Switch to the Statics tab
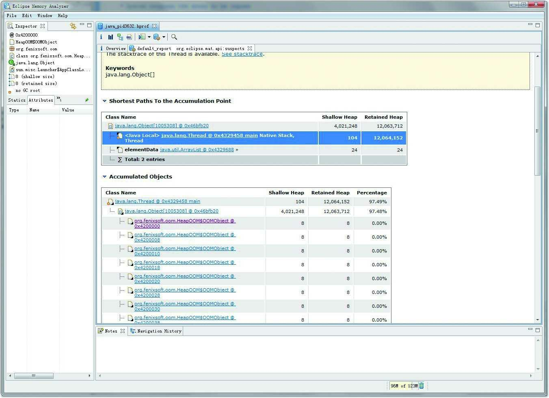 click(17, 100)
